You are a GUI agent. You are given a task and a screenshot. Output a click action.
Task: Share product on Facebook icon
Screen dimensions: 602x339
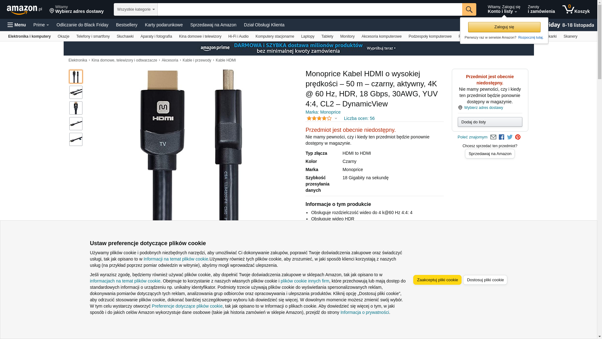[x=501, y=137]
